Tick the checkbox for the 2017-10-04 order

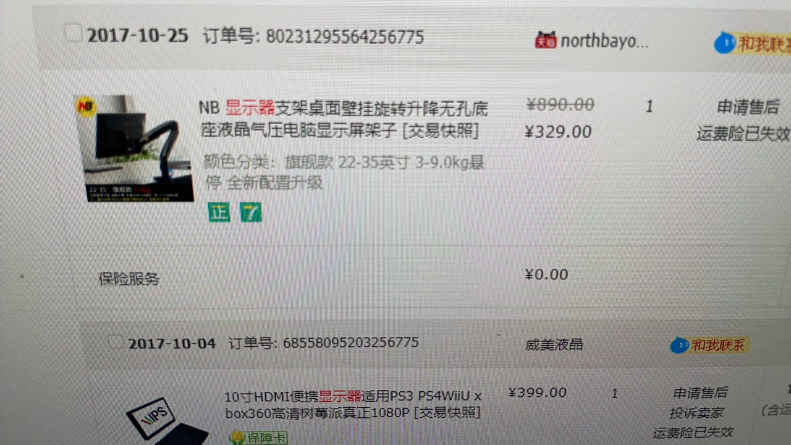click(116, 341)
